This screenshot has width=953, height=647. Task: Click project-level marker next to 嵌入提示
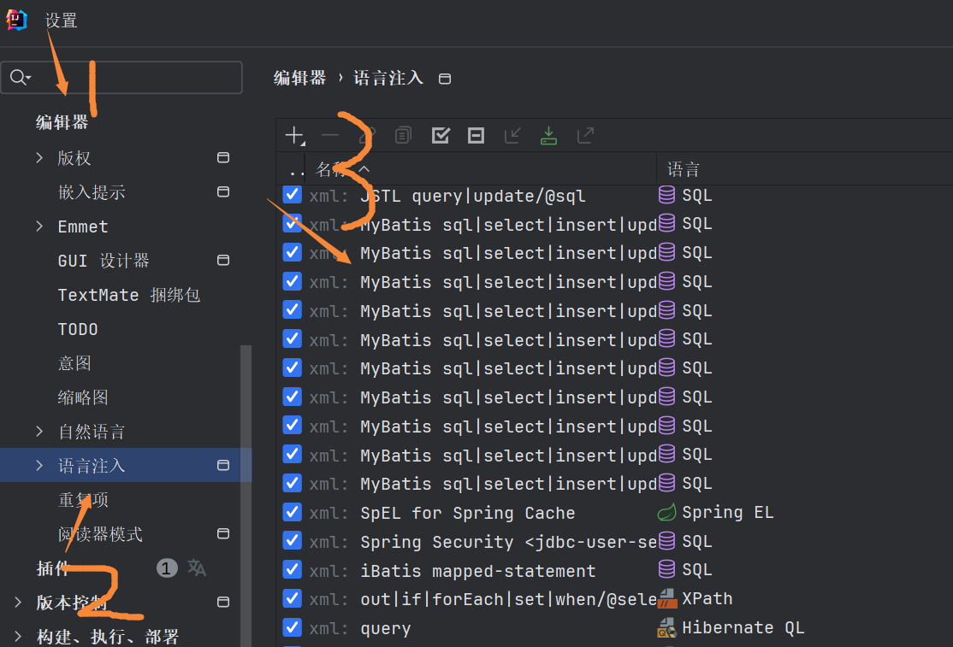click(x=223, y=191)
